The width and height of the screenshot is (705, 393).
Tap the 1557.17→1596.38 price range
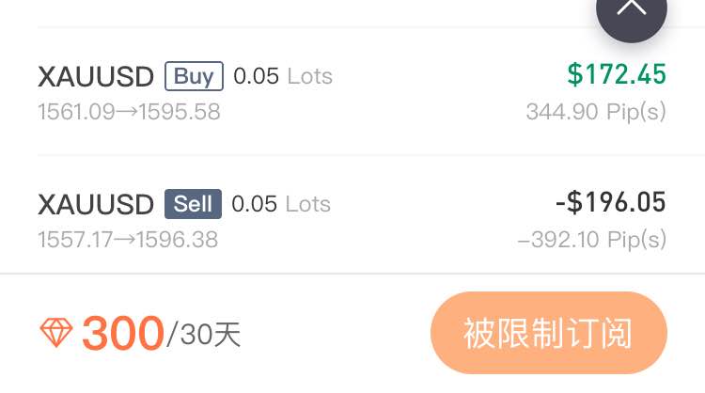[128, 241]
